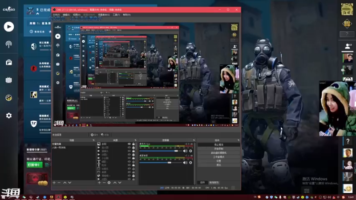Toggle the lock of QQ音乐 source

(x=133, y=169)
